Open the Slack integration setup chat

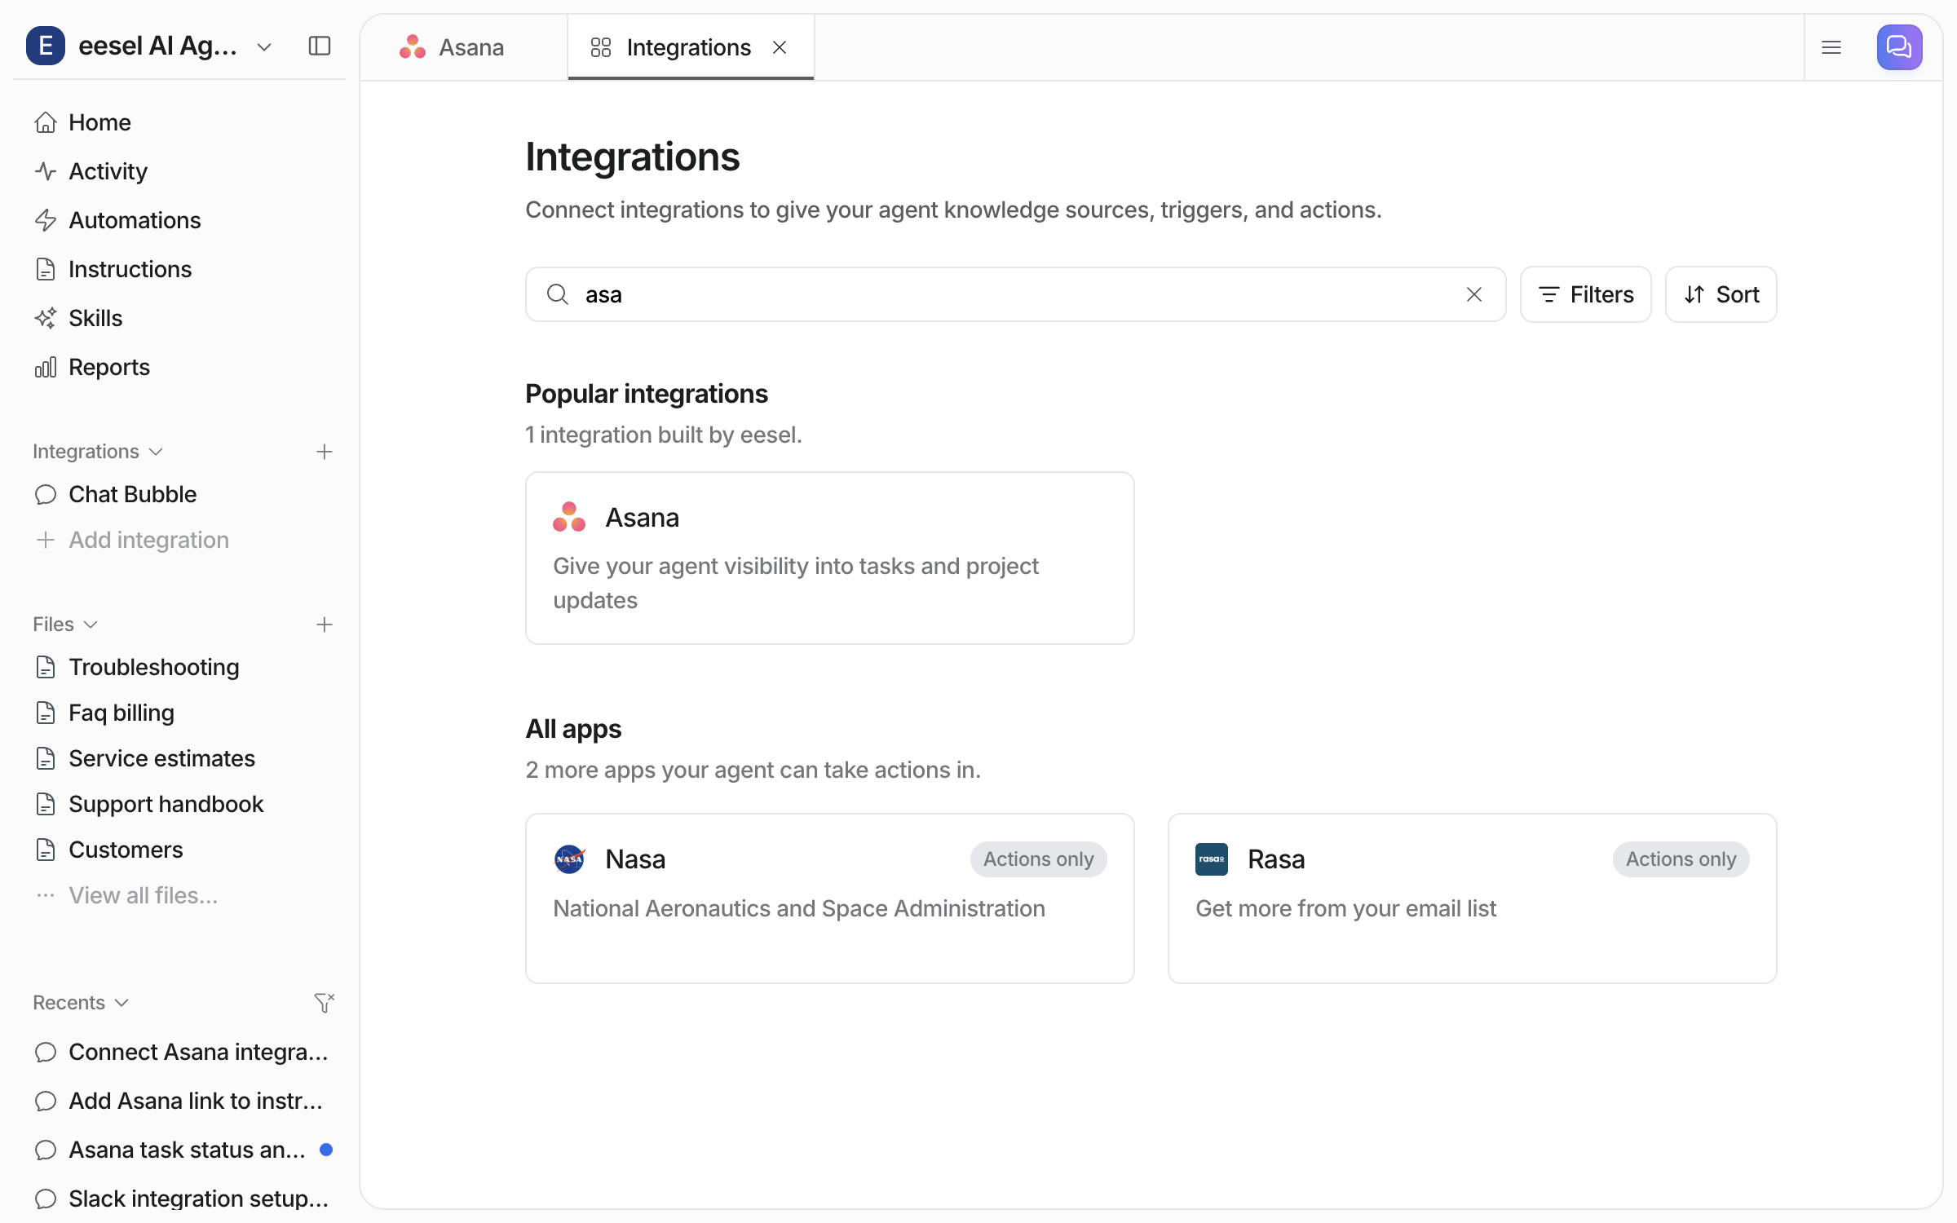pos(179,1199)
